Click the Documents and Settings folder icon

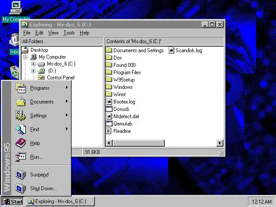109,50
